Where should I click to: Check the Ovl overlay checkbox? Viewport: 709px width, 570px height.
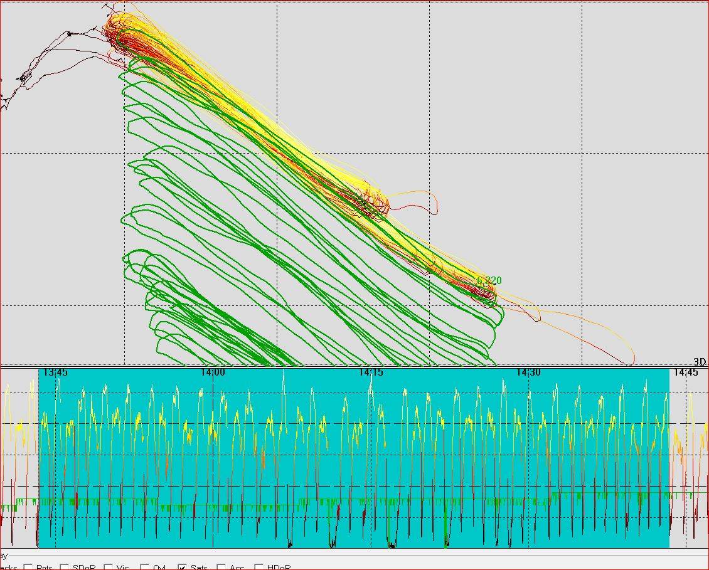point(146,567)
